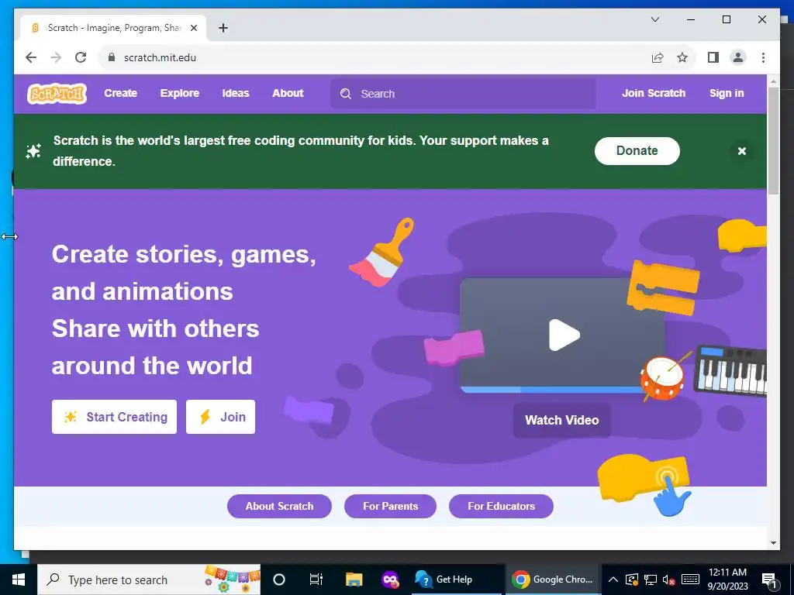This screenshot has height=595, width=794.
Task: Switch to Get Help taskbar app
Action: (454, 580)
